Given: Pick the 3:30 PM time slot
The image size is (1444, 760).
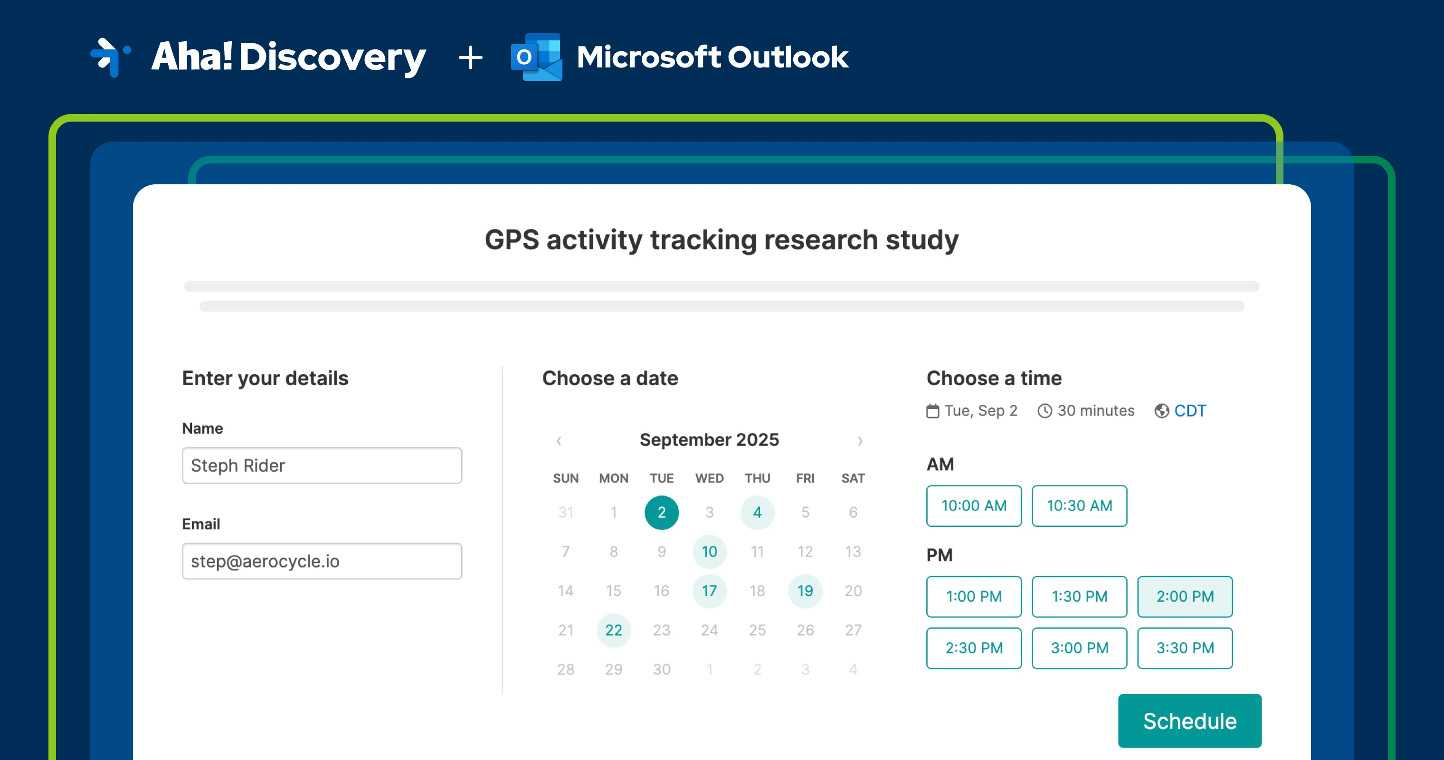Looking at the screenshot, I should [1185, 648].
